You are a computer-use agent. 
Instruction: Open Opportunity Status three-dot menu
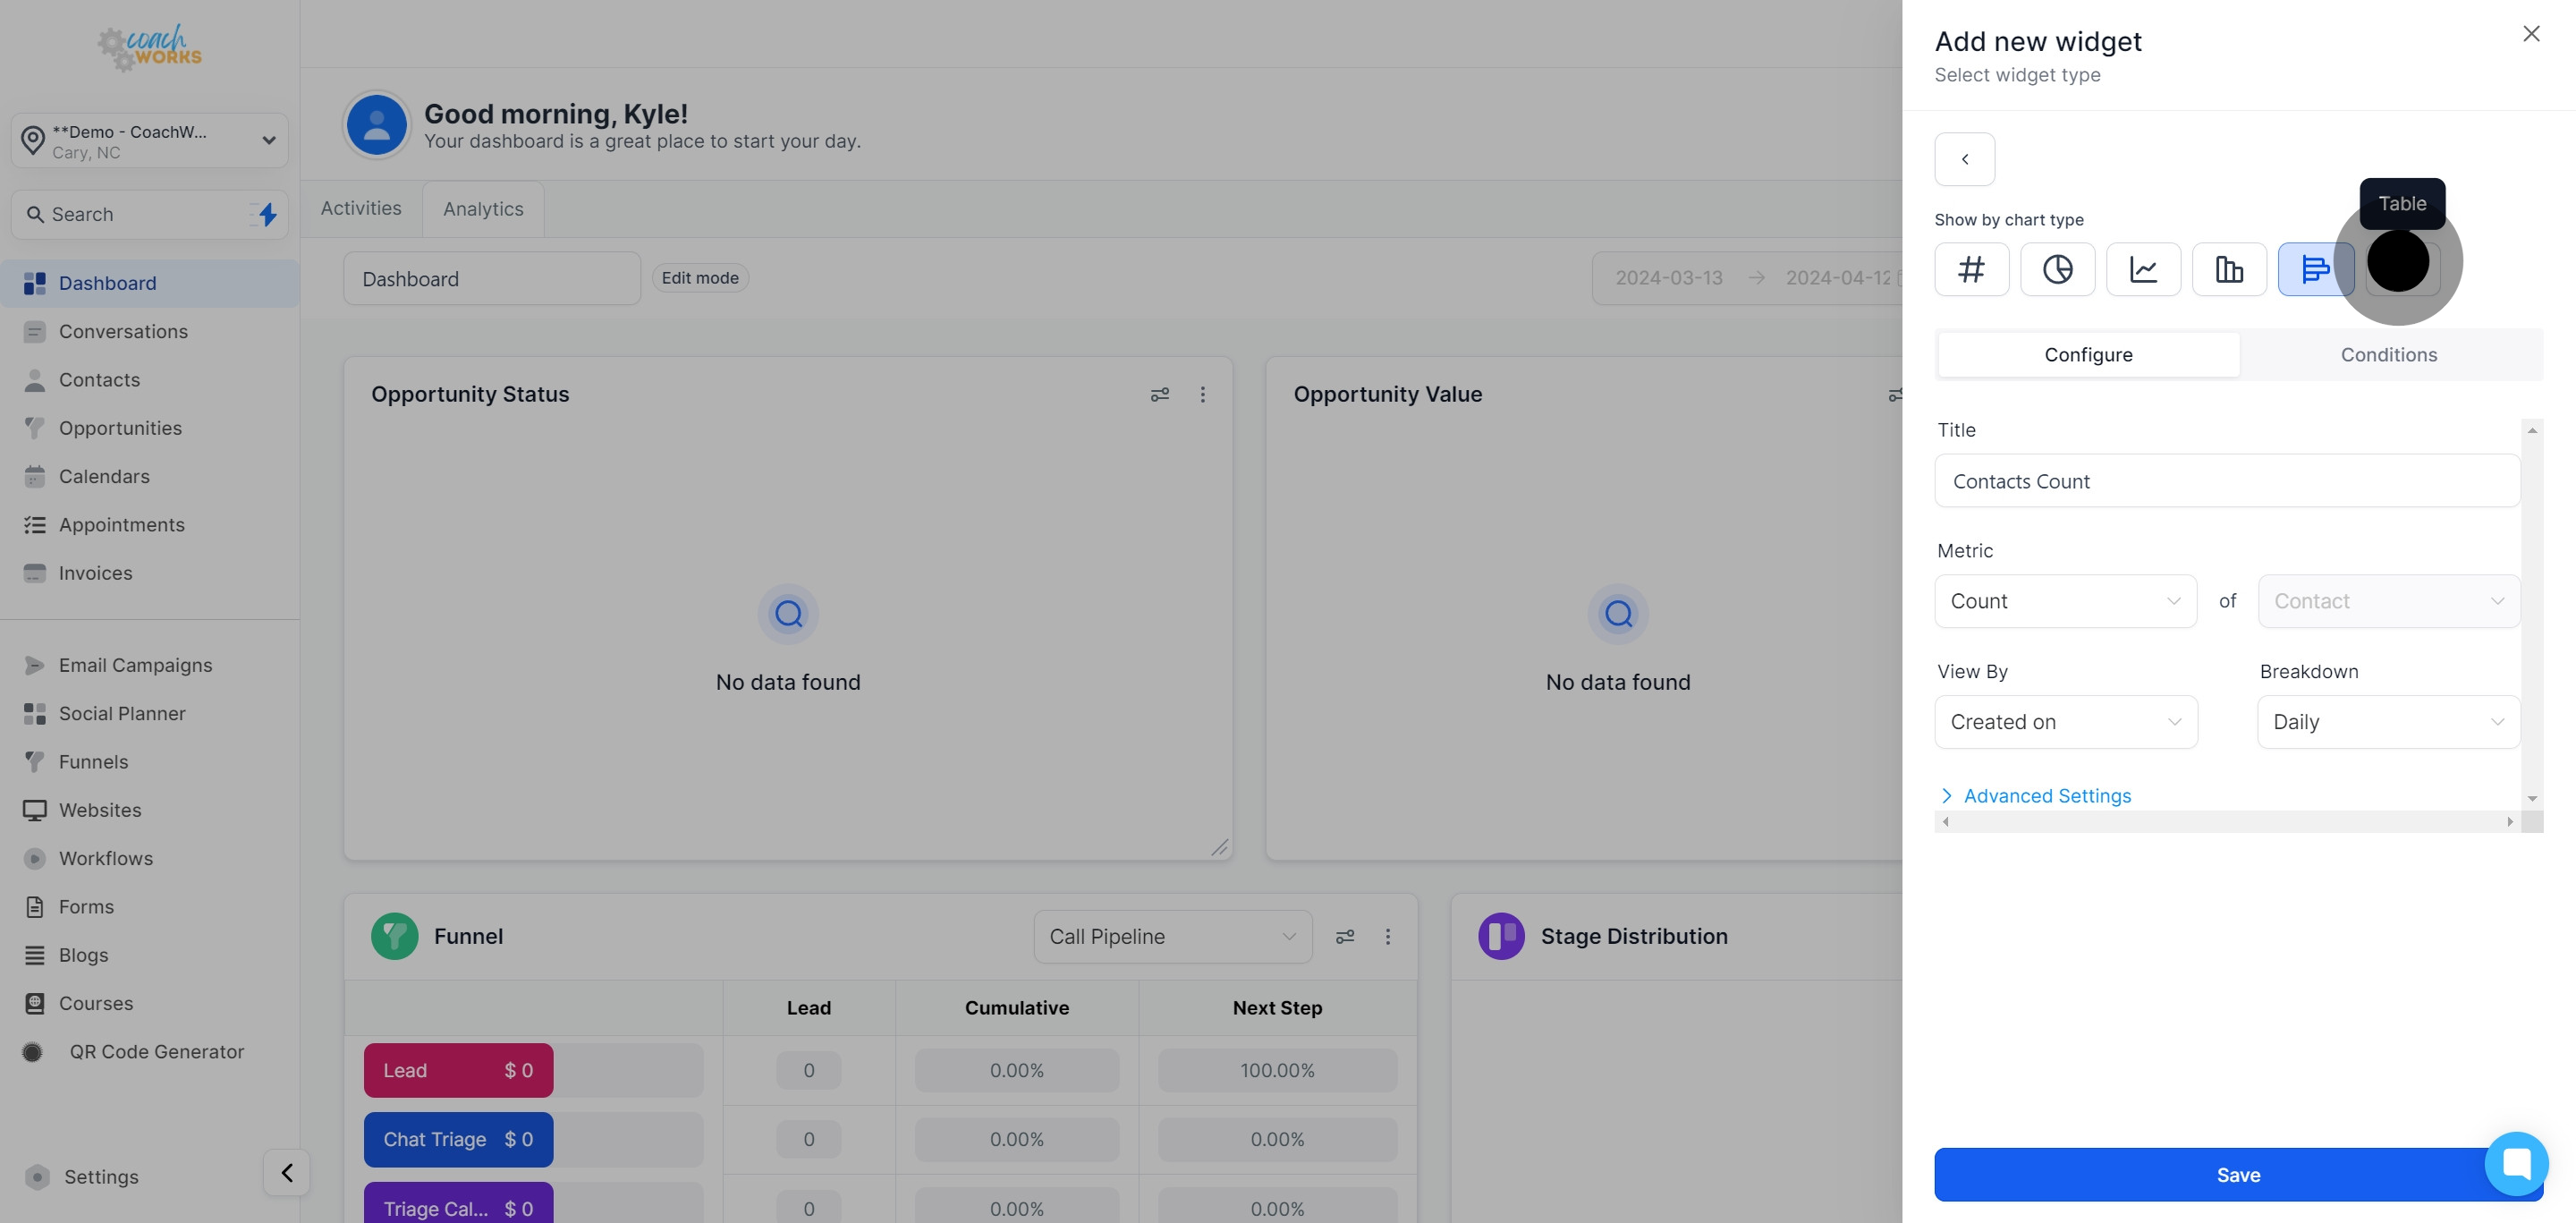coord(1202,395)
